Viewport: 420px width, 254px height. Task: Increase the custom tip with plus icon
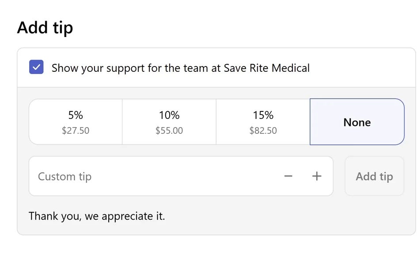click(x=317, y=176)
